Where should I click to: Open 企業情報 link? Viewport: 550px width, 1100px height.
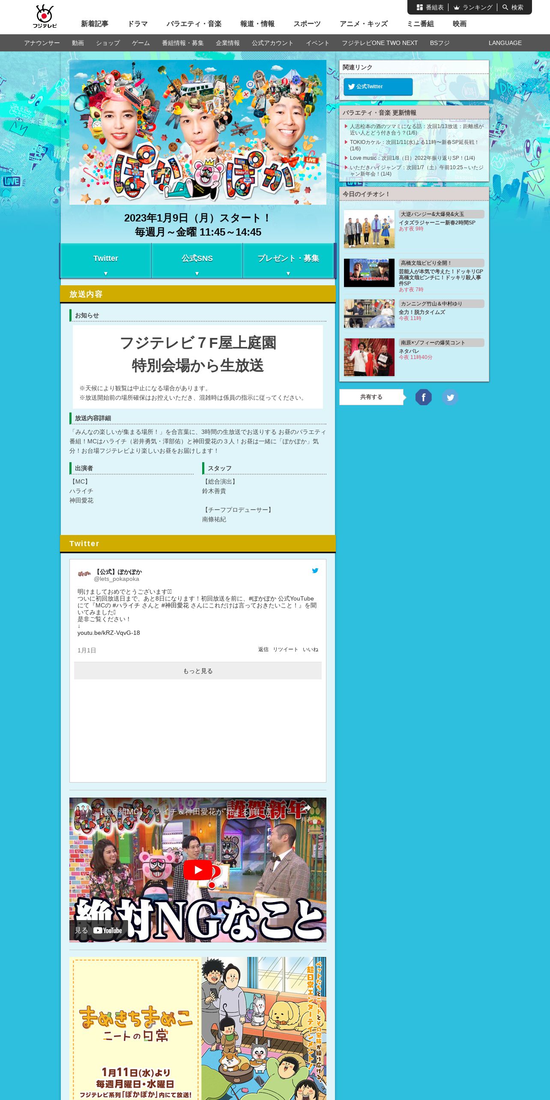(x=228, y=43)
